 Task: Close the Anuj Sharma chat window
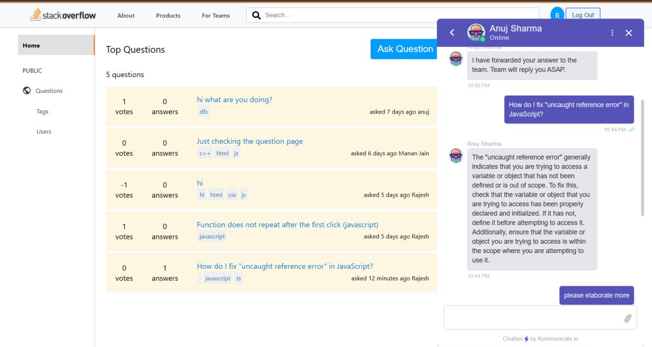pos(629,33)
